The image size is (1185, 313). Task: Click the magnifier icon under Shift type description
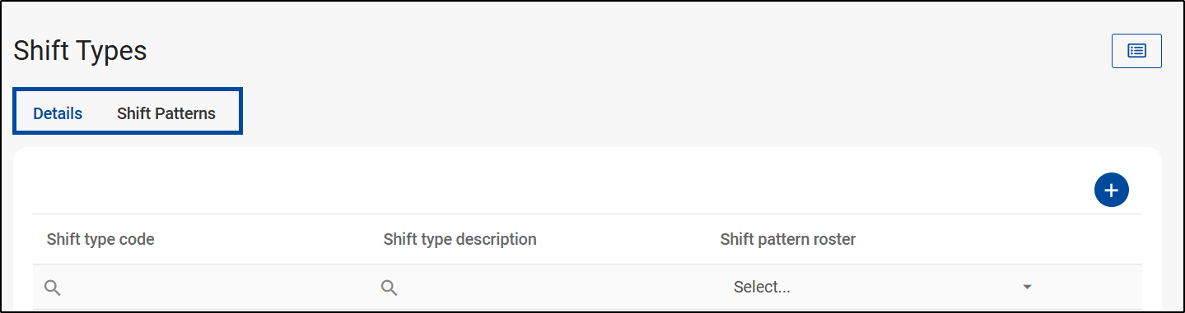[x=390, y=288]
